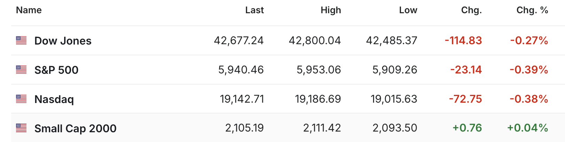Select Dow Jones last price 42,677.24
Viewport: 565px width, 142px height.
coord(239,41)
